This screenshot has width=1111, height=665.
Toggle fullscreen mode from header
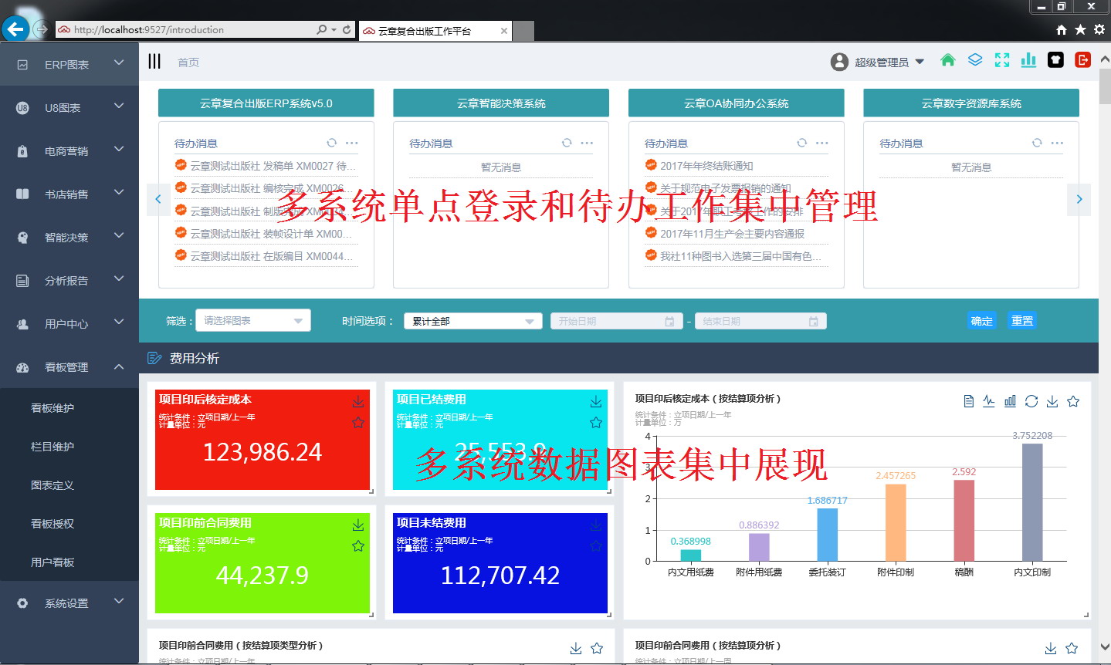(x=1002, y=61)
